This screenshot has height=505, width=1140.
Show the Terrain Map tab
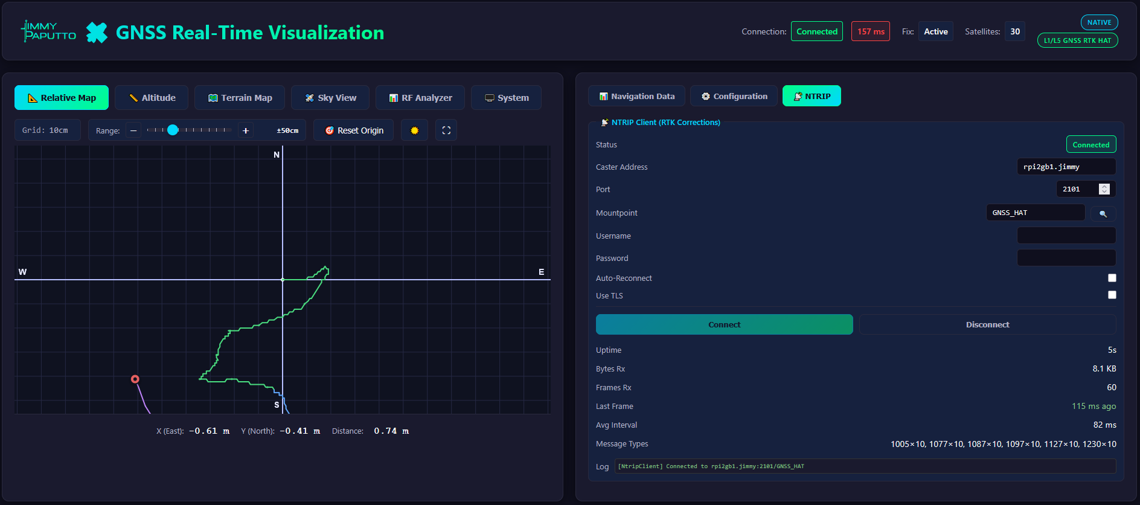pyautogui.click(x=240, y=98)
